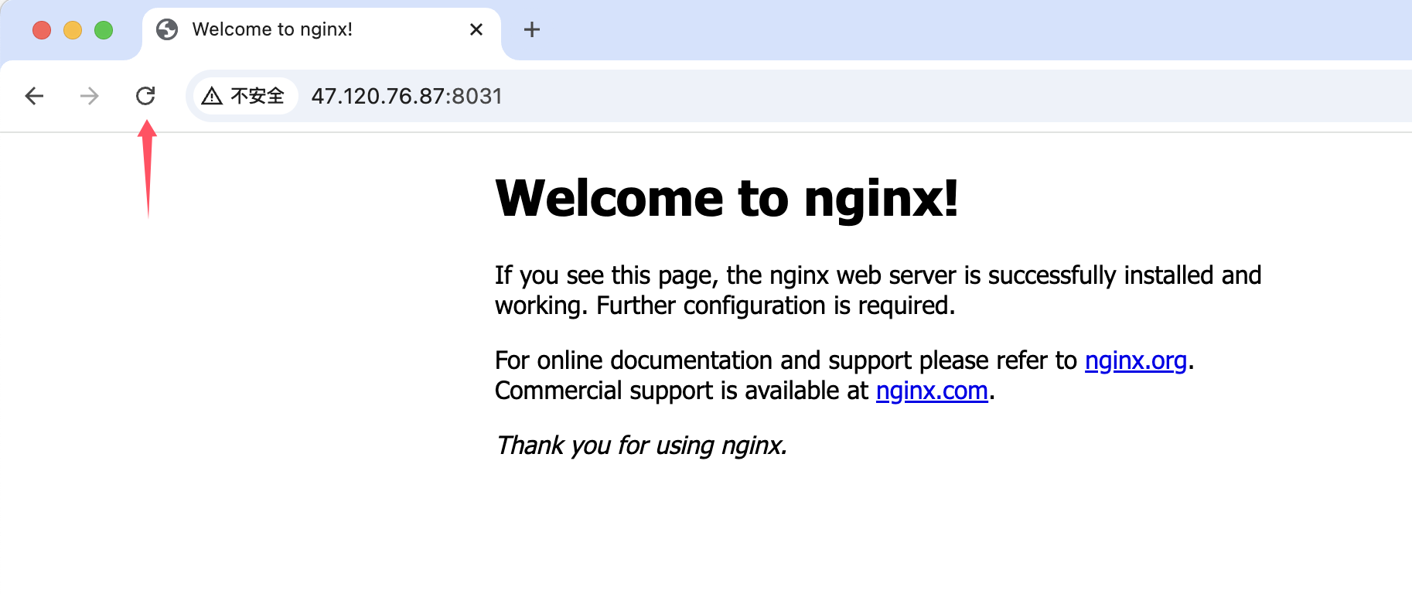
Task: Click the red close window button
Action: pyautogui.click(x=42, y=30)
